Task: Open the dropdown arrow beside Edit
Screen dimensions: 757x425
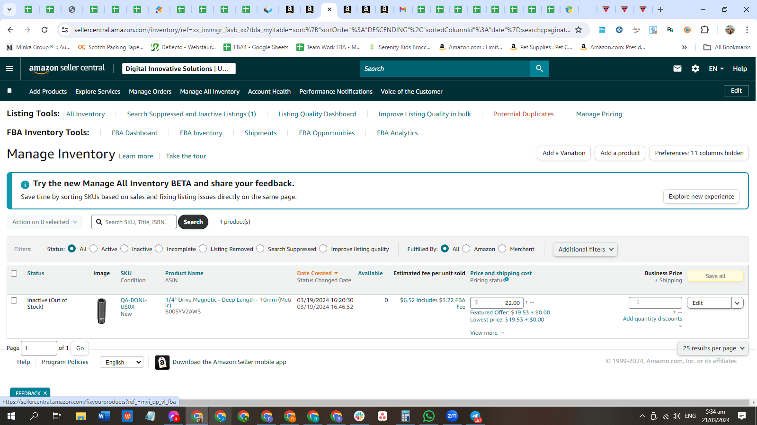Action: 738,303
